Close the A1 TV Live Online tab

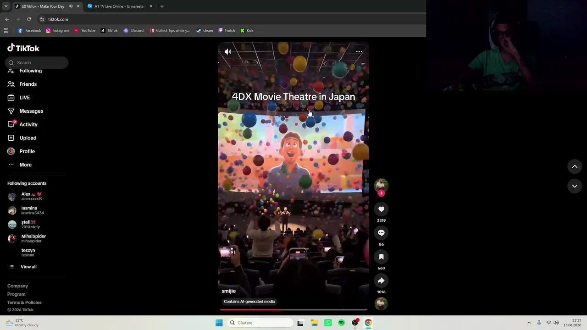151,6
